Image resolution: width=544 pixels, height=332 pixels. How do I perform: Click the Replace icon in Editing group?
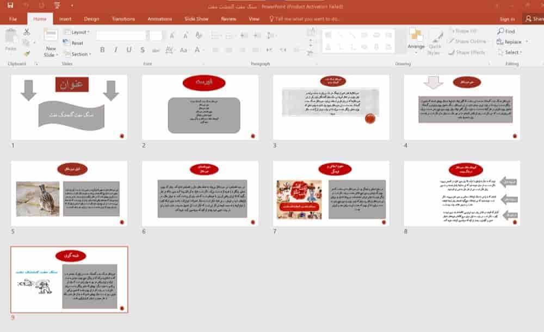499,41
